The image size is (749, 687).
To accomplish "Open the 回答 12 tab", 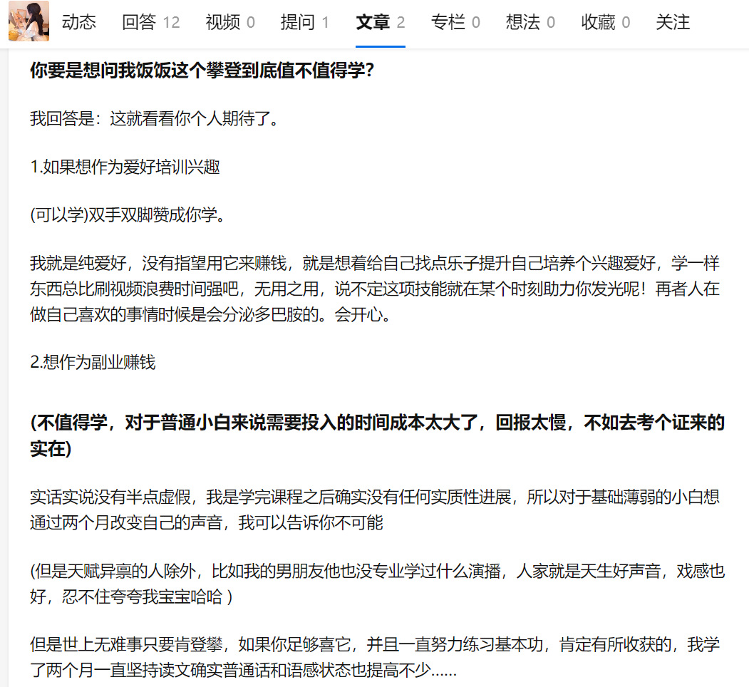I will pyautogui.click(x=150, y=23).
